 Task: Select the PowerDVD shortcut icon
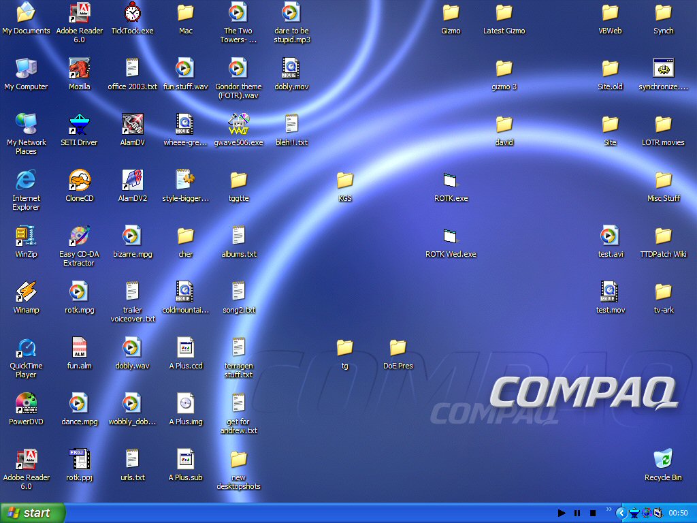coord(26,404)
